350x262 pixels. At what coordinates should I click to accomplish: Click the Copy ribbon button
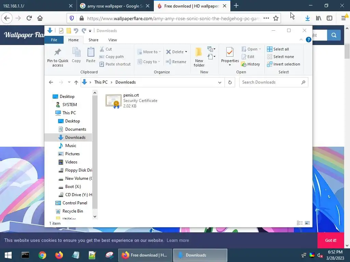point(76,55)
